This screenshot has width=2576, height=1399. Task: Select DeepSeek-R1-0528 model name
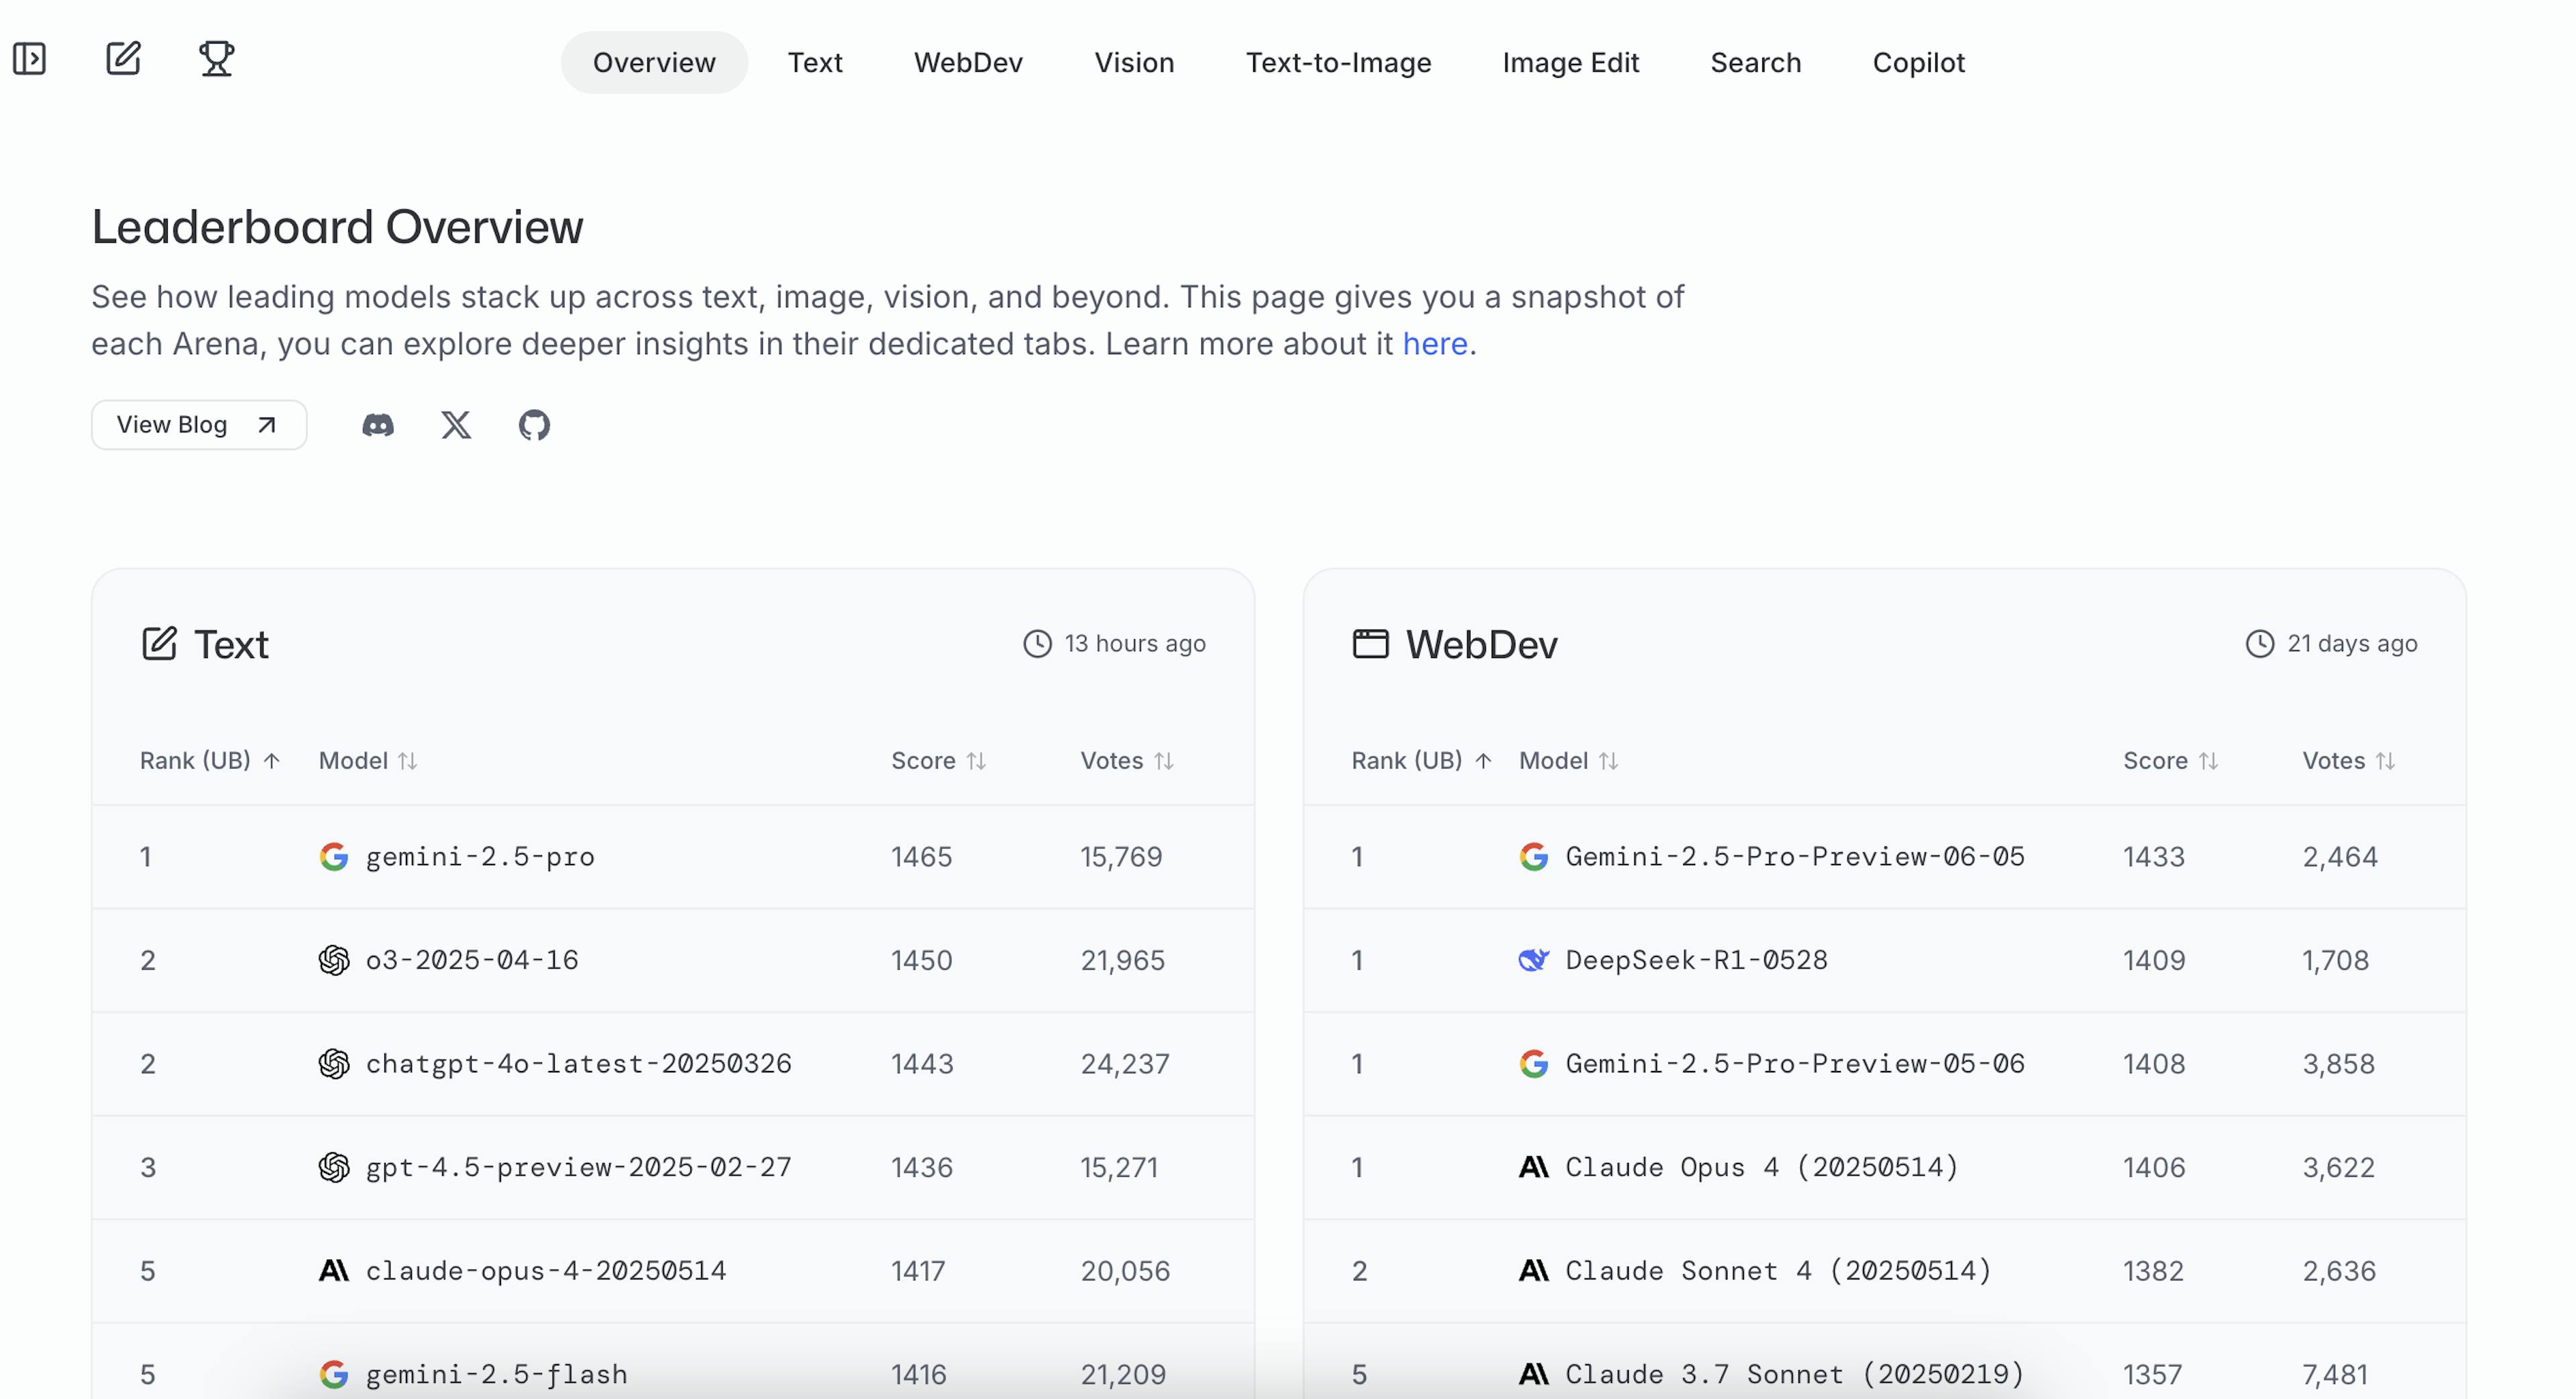point(1696,960)
